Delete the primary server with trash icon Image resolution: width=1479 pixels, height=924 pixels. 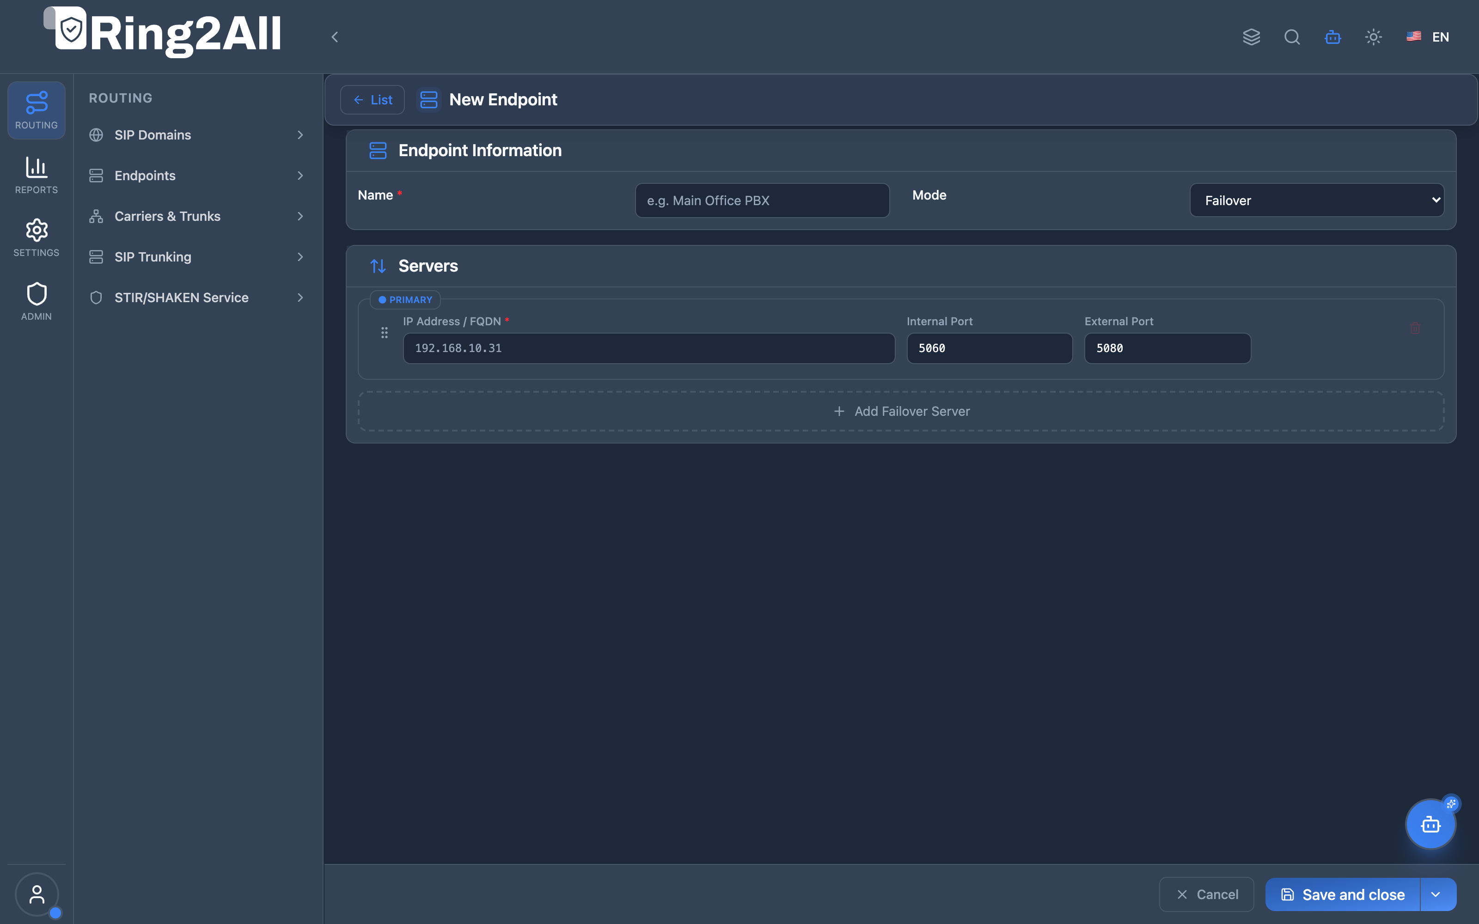pos(1415,328)
